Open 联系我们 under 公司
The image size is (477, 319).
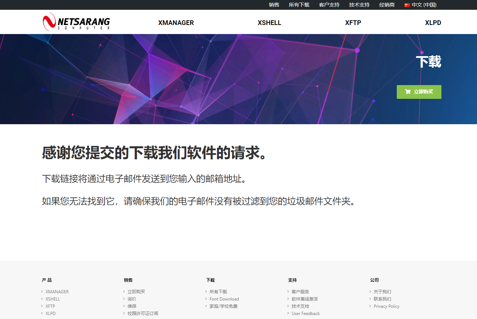(x=382, y=299)
